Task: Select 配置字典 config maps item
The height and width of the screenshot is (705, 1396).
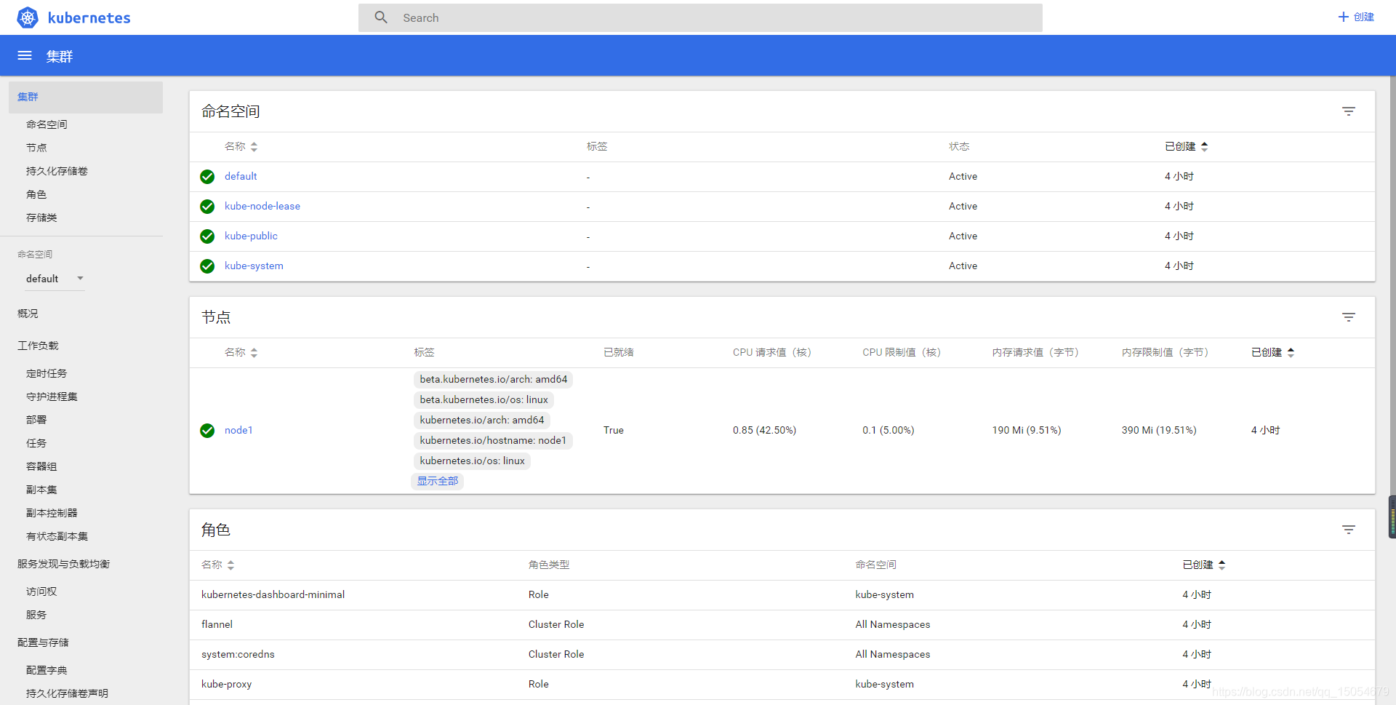Action: click(x=47, y=670)
